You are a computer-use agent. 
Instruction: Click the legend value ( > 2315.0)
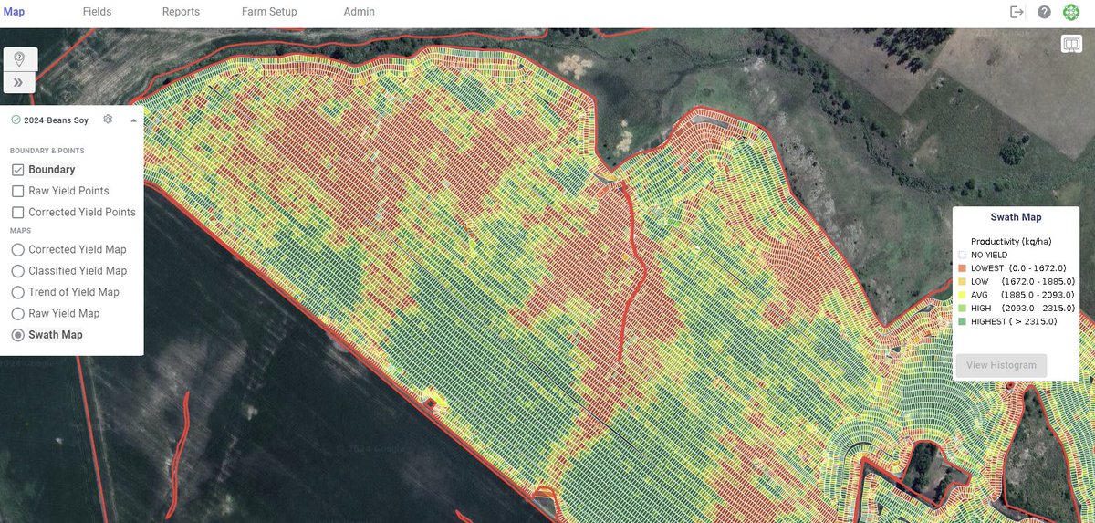[1033, 321]
